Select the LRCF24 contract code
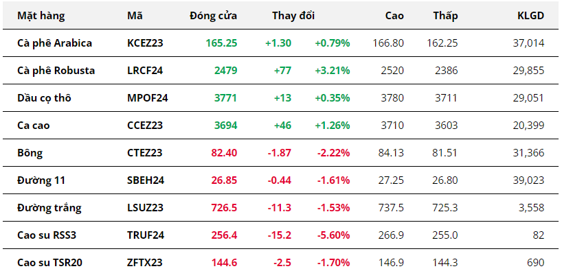The height and width of the screenshot is (271, 562). [x=145, y=71]
